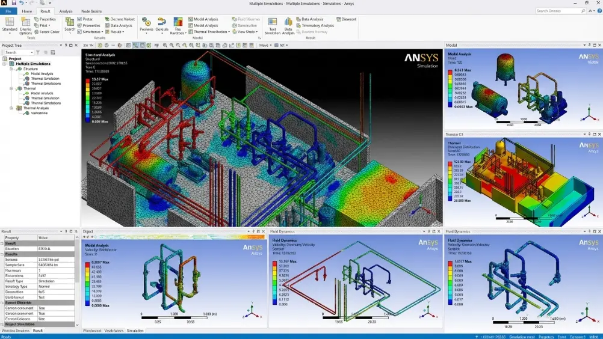The height and width of the screenshot is (339, 603).
Task: Click the Simulation mod status bar entry
Action: coord(522,337)
